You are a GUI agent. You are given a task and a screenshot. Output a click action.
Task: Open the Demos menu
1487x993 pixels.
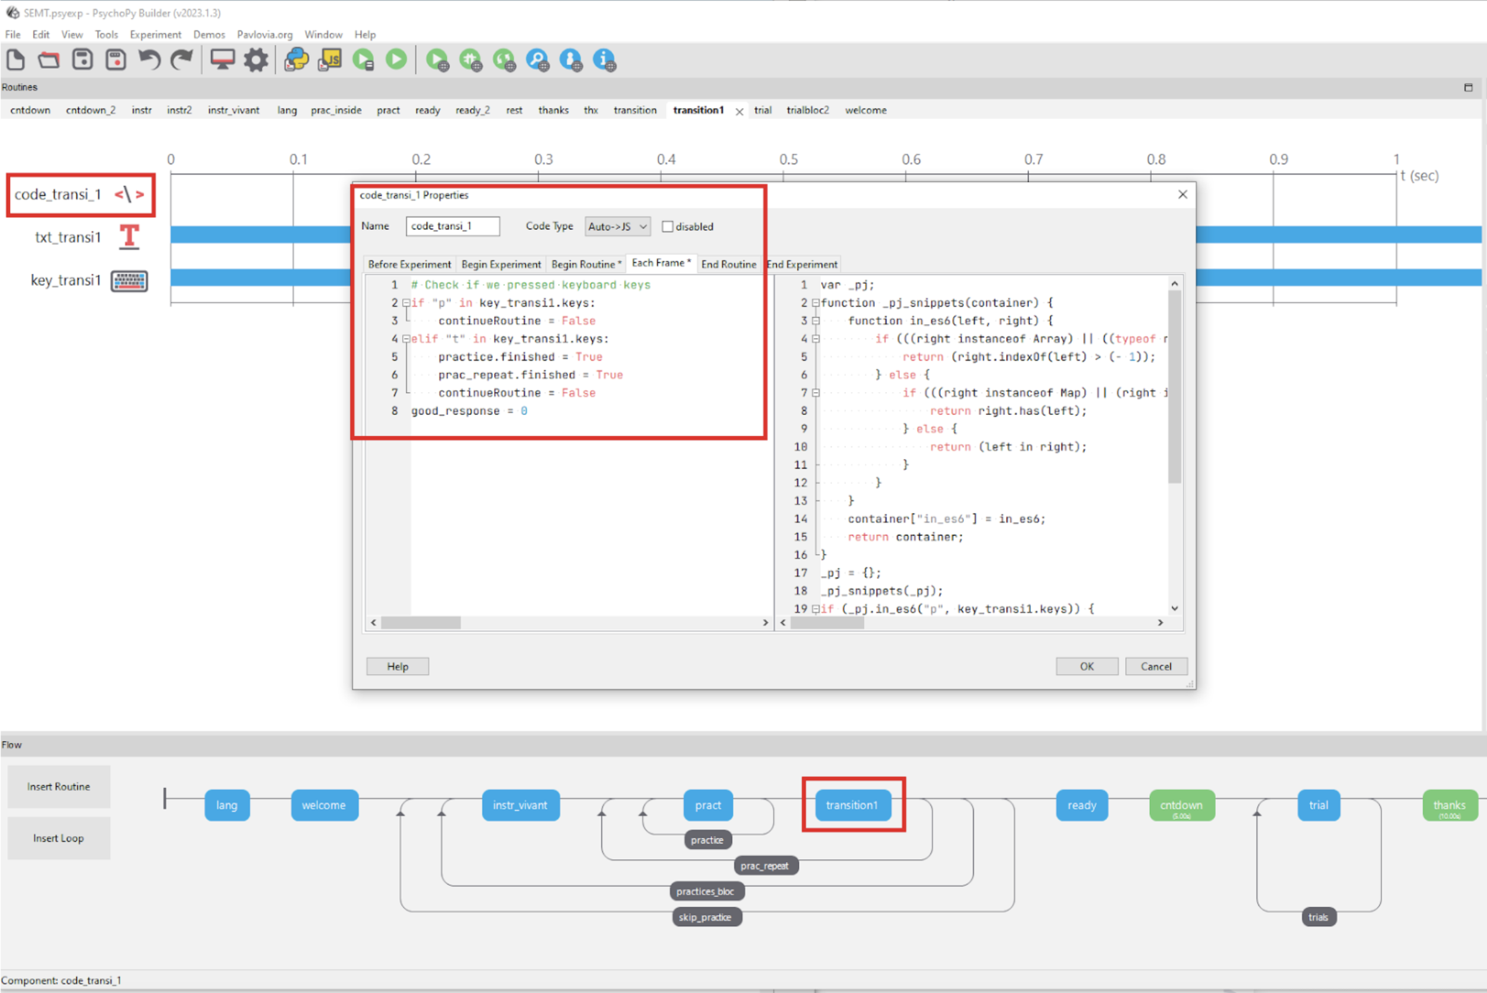[209, 34]
